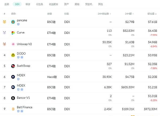Sort by 24H volume column header
This screenshot has height=116, width=160.
pyautogui.click(x=129, y=14)
